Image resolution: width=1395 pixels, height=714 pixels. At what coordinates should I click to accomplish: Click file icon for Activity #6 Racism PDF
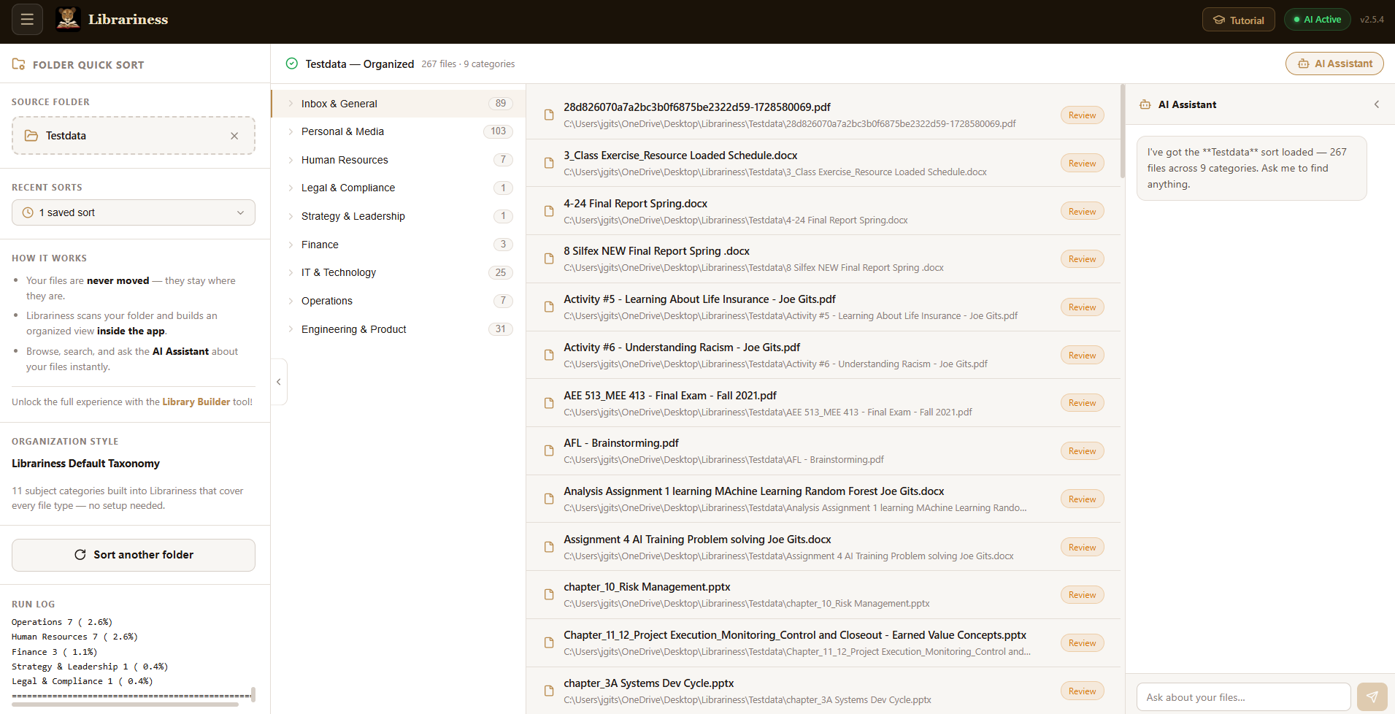point(549,355)
